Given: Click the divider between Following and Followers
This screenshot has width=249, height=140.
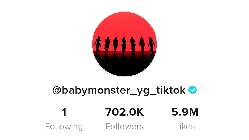Looking at the screenshot, I should pos(94,119).
